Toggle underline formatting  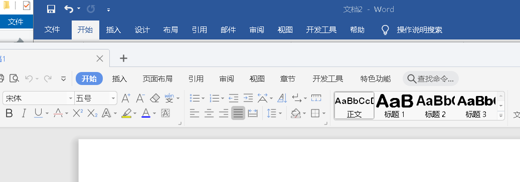[x=39, y=113]
